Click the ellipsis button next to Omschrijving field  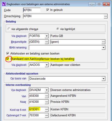coord(105,16)
